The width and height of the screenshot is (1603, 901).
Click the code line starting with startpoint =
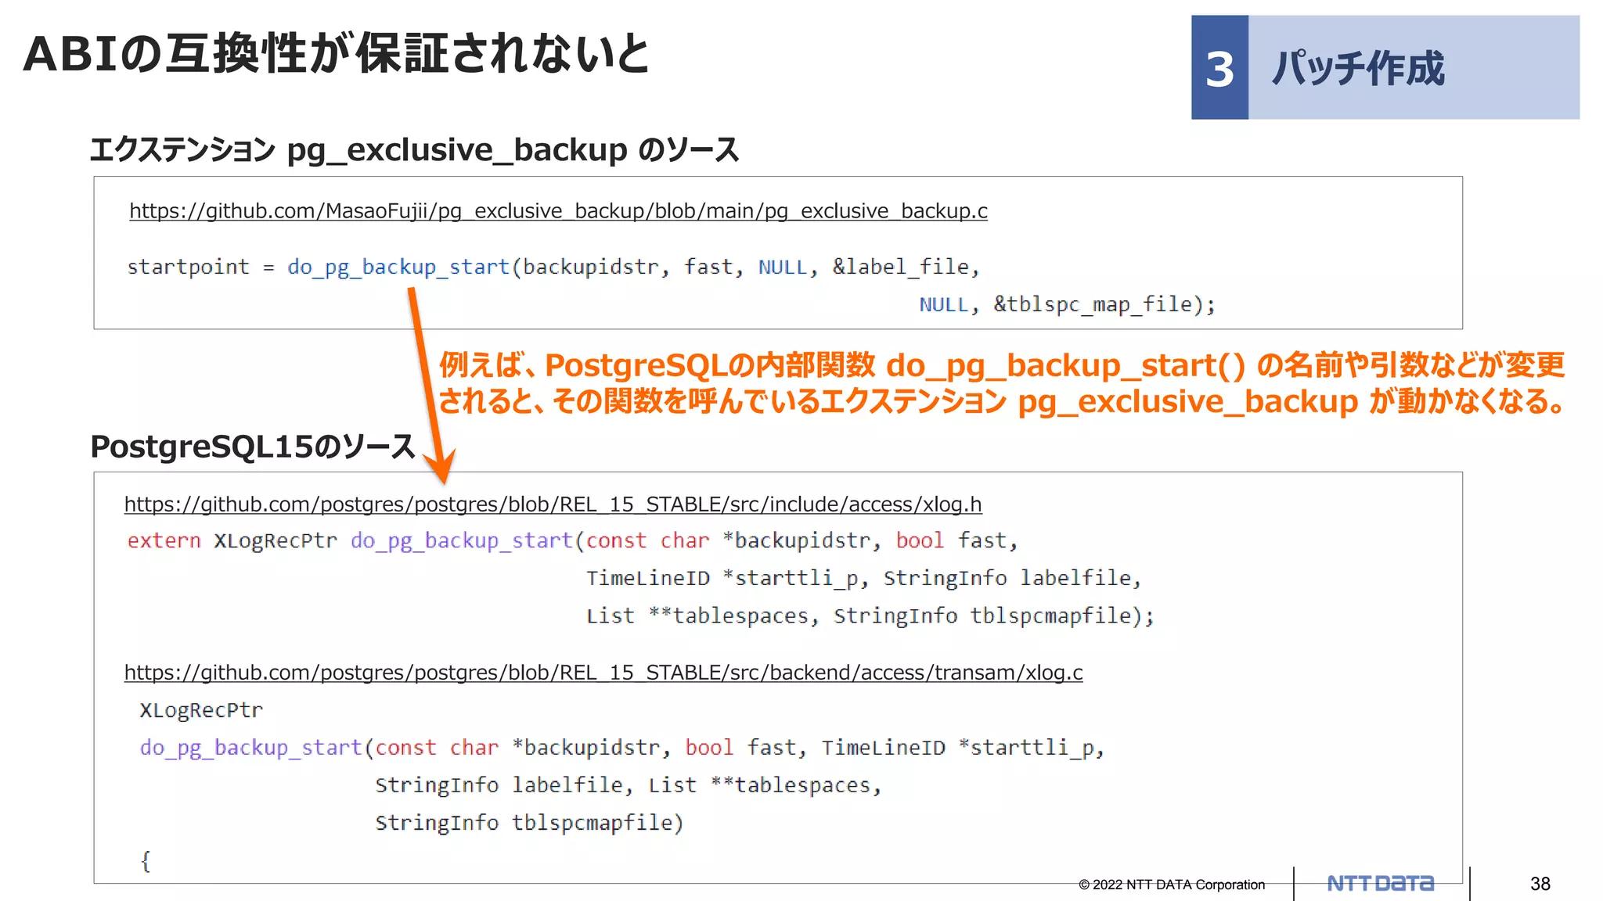(x=553, y=267)
